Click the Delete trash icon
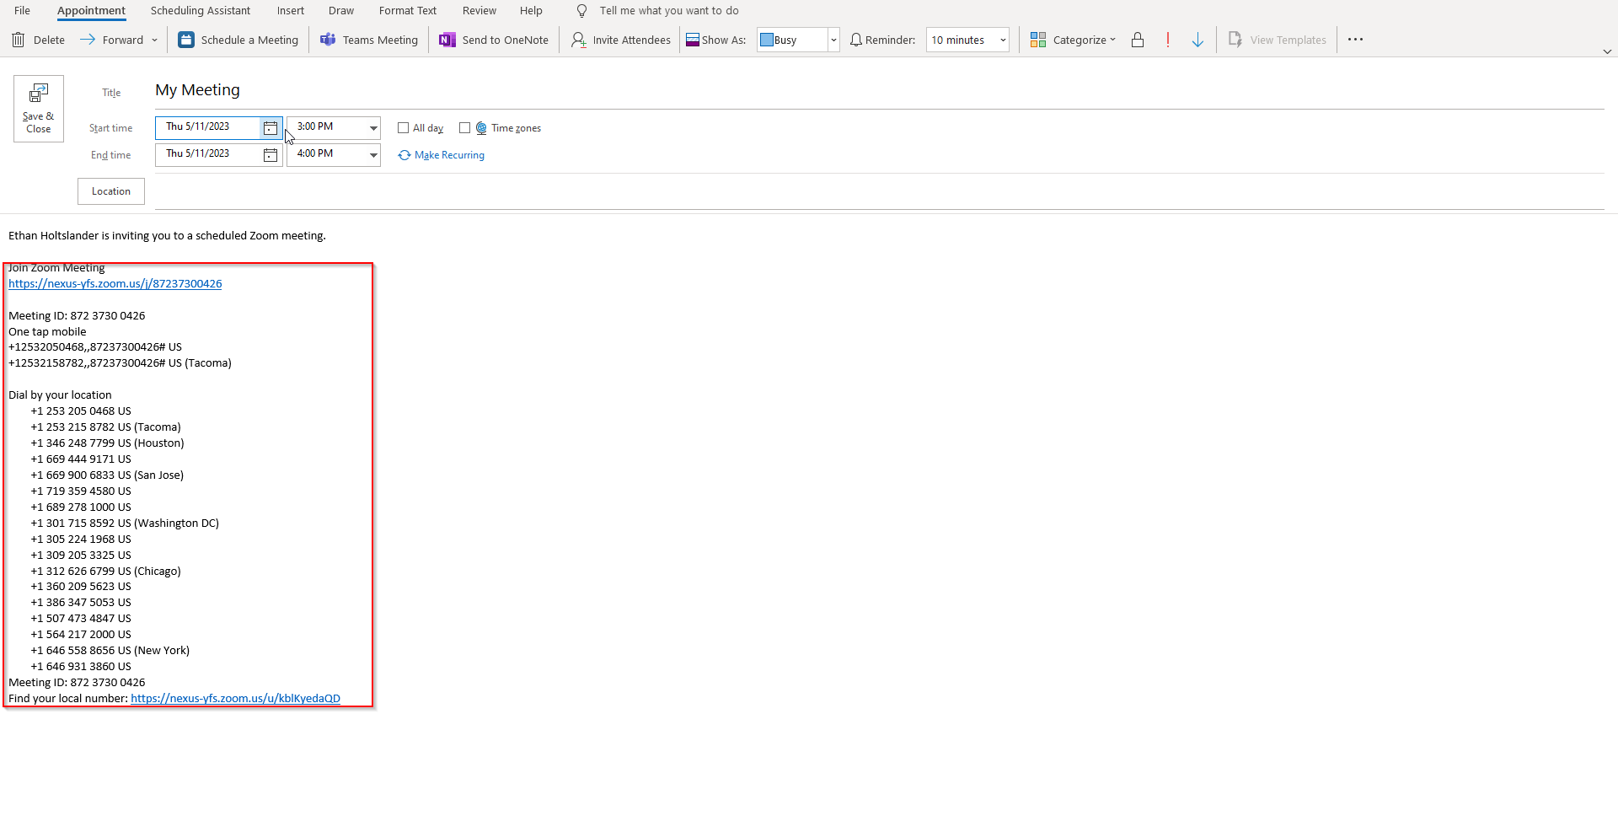 click(19, 40)
